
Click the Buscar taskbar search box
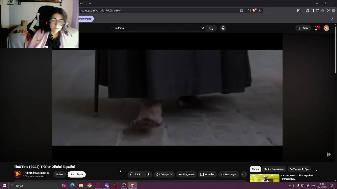click(x=34, y=186)
